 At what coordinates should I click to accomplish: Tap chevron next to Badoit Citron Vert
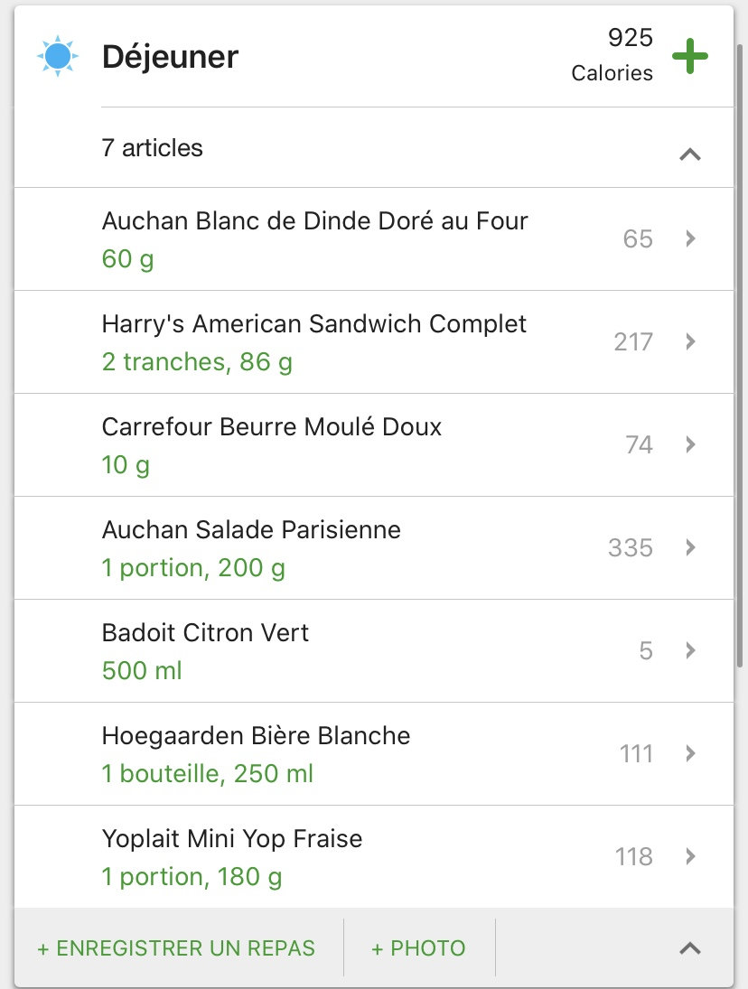click(690, 650)
